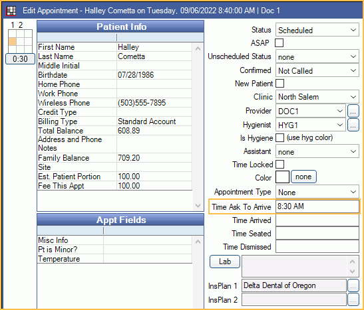364x310 pixels.
Task: Open InsPlan 2 selection ellipsis button
Action: tap(353, 299)
